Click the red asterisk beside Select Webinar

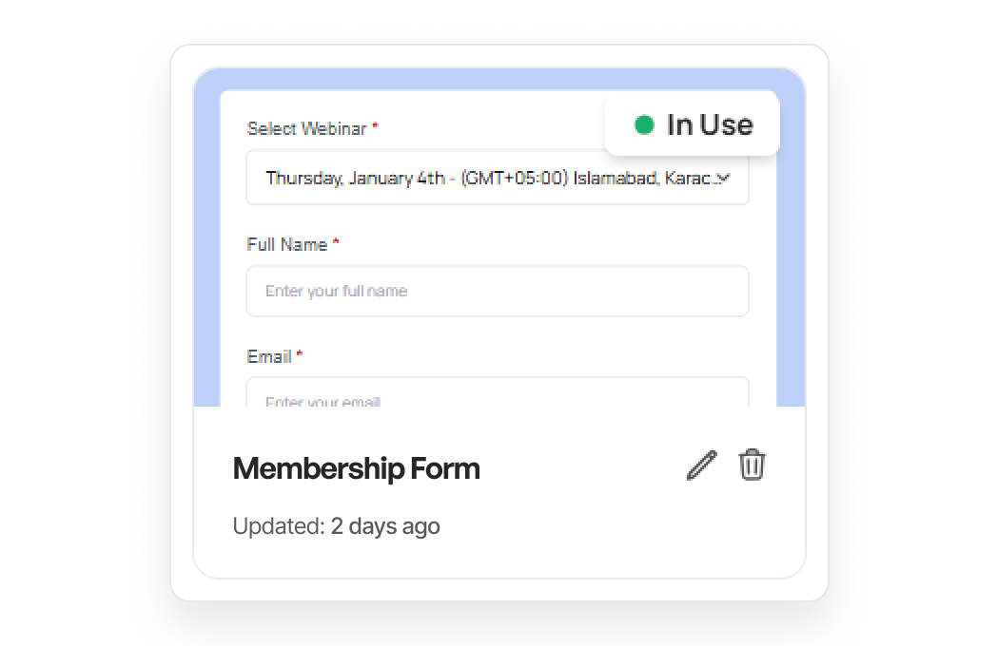[x=375, y=125]
